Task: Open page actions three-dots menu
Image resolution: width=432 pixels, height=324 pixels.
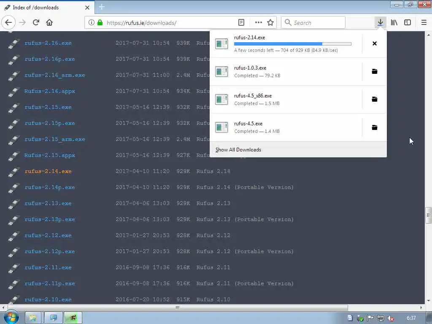Action: pos(259,23)
